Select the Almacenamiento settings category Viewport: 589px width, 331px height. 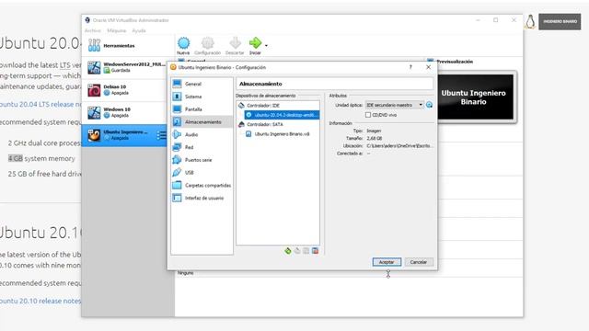(x=202, y=122)
